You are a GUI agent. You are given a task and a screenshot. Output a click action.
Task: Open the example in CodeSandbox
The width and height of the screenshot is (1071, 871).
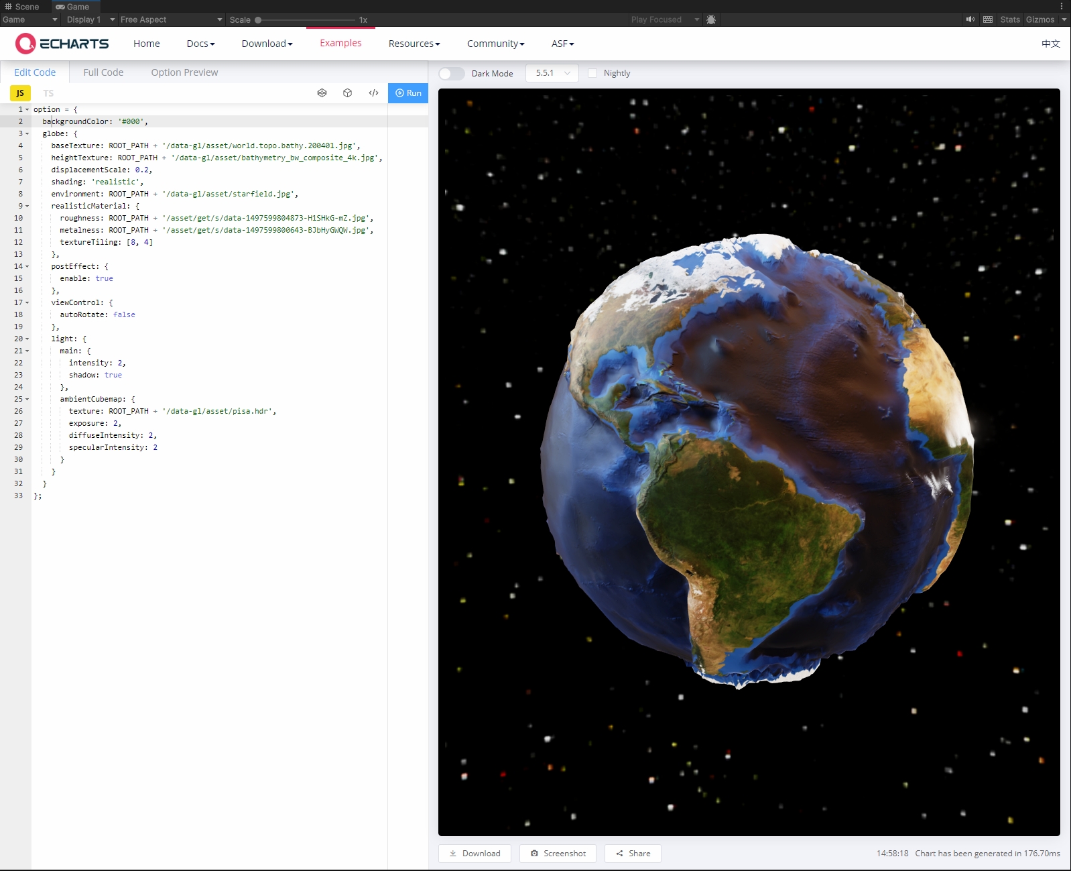(347, 93)
